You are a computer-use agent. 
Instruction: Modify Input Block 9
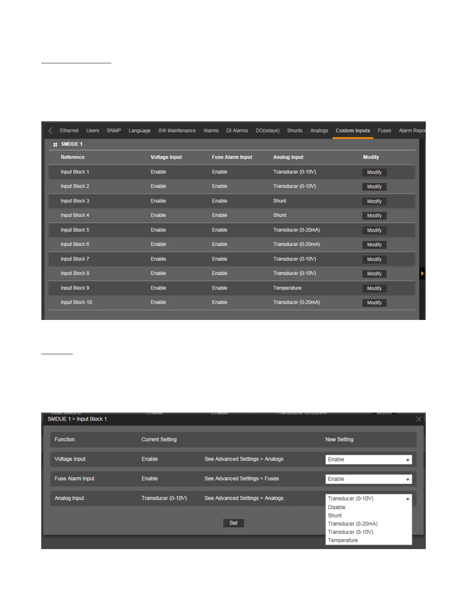(374, 288)
